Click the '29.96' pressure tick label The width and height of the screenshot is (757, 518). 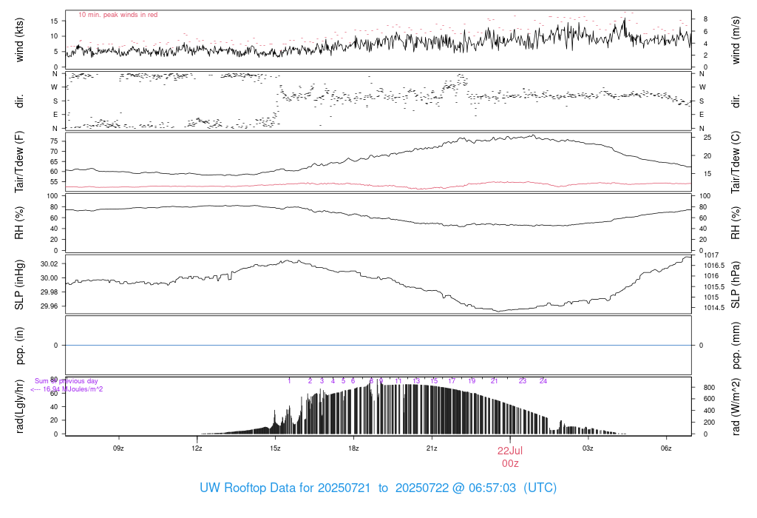click(x=50, y=306)
